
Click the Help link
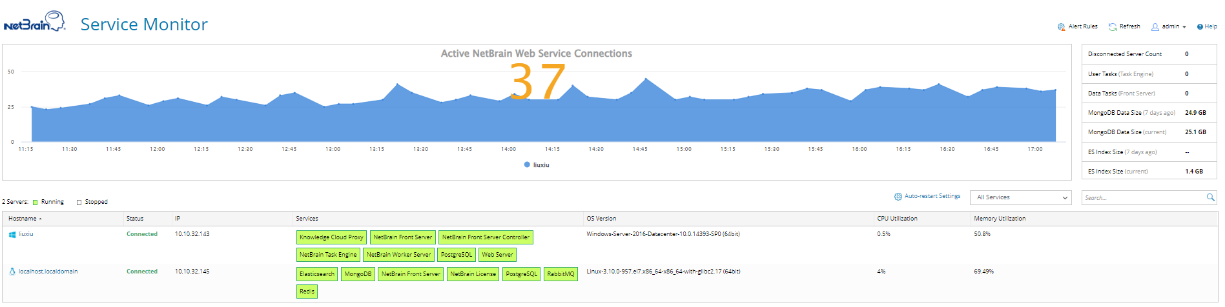(x=1211, y=26)
